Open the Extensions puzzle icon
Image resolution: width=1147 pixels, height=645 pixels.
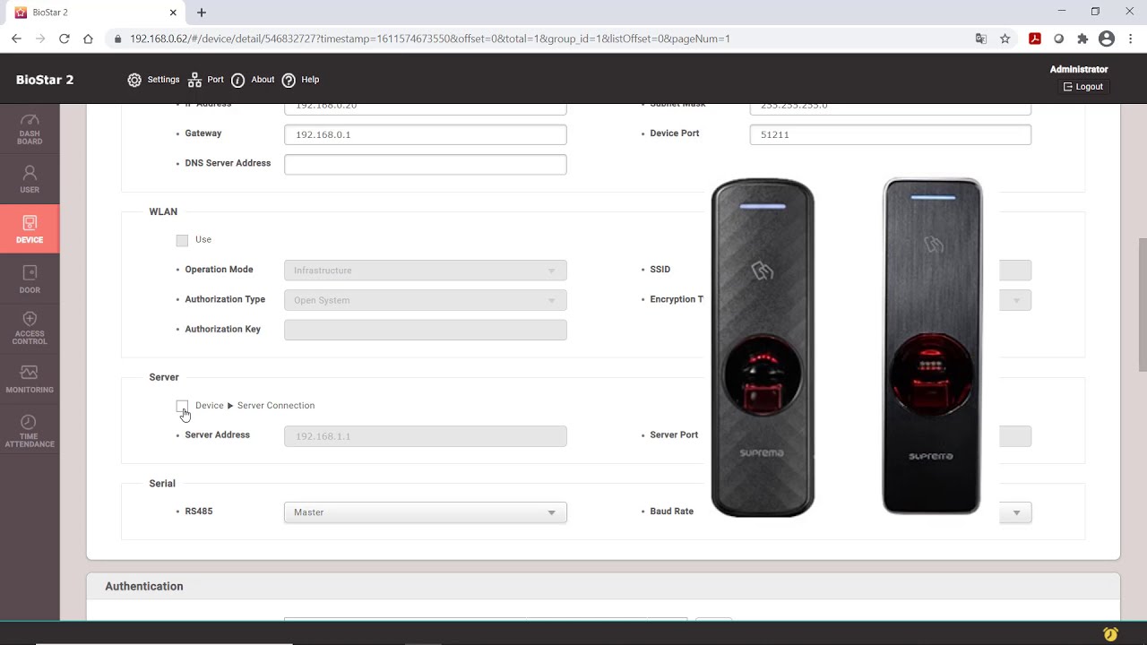pyautogui.click(x=1082, y=39)
